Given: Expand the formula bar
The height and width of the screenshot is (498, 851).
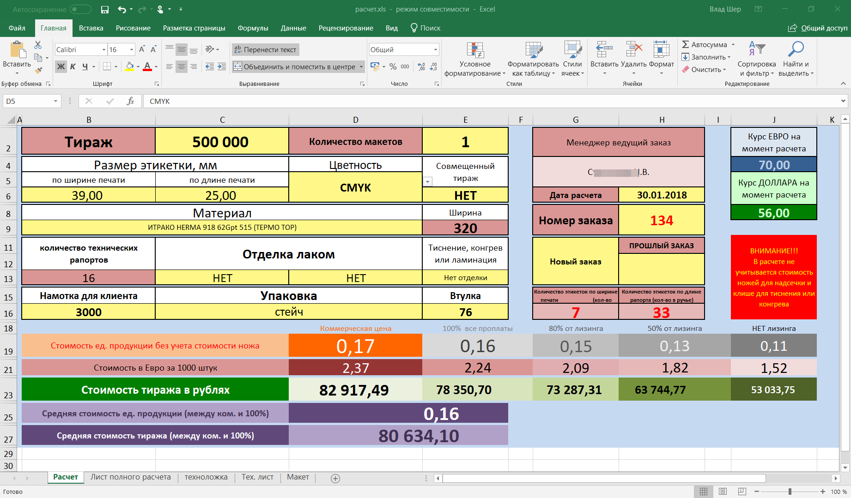Looking at the screenshot, I should coord(843,101).
